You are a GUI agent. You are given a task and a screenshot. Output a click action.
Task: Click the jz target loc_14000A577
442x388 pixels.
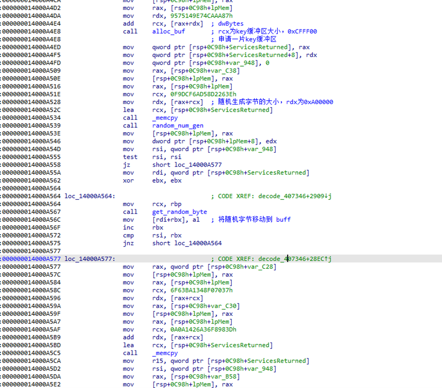point(199,165)
